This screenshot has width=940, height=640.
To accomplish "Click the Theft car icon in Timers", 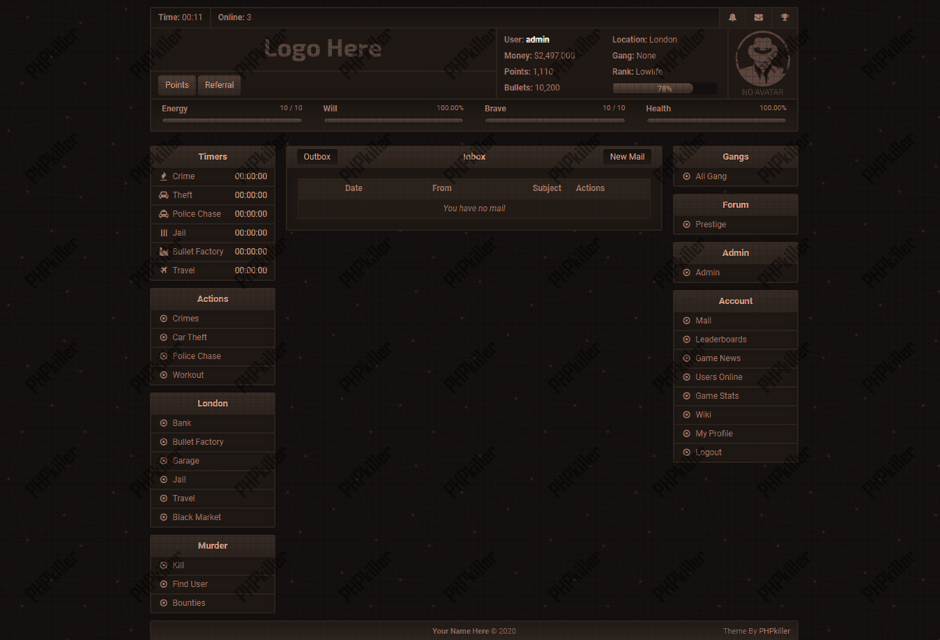I will (164, 195).
